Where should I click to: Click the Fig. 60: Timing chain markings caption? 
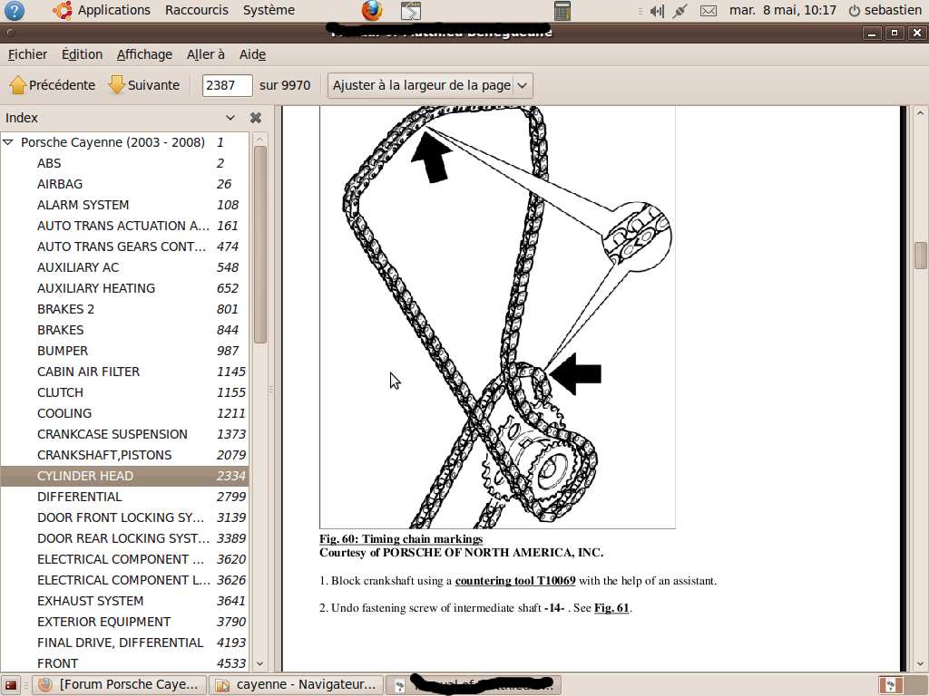click(401, 539)
